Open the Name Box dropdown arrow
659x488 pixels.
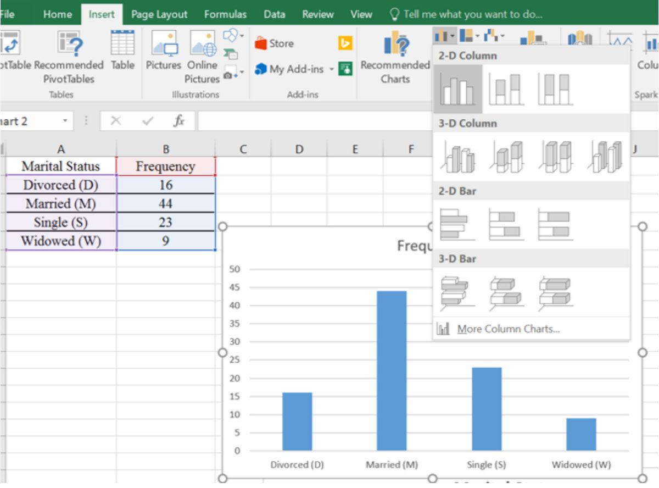pos(65,121)
